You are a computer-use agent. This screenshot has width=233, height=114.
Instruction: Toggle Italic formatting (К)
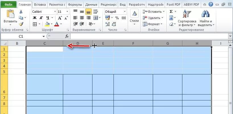pyautogui.click(x=41, y=18)
